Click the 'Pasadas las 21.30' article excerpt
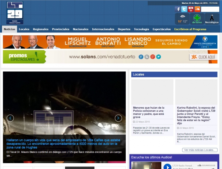Image resolution: width=222 pixels, height=169 pixels. 151,130
